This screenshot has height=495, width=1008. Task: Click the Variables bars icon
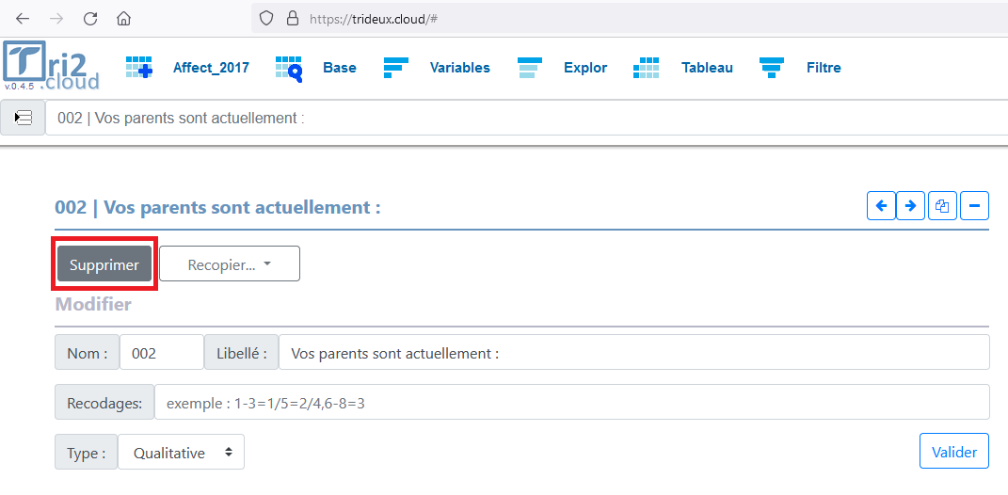click(x=396, y=68)
